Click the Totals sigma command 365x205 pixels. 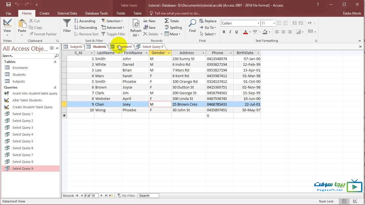tap(172, 21)
